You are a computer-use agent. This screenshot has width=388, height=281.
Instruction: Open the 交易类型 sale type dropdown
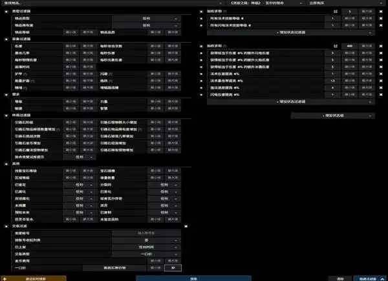tap(146, 254)
